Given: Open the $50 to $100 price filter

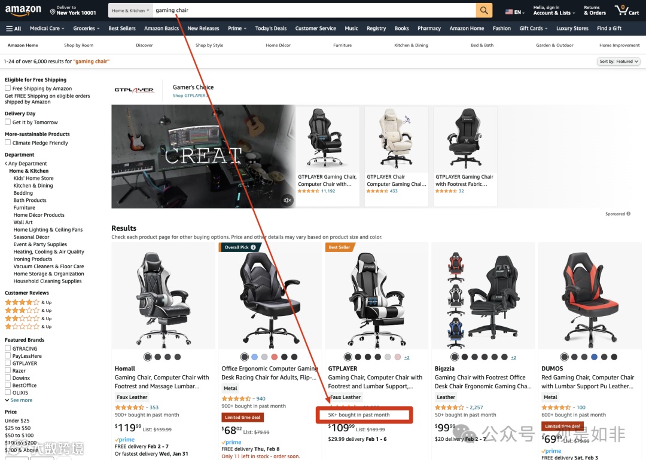Looking at the screenshot, I should [19, 436].
